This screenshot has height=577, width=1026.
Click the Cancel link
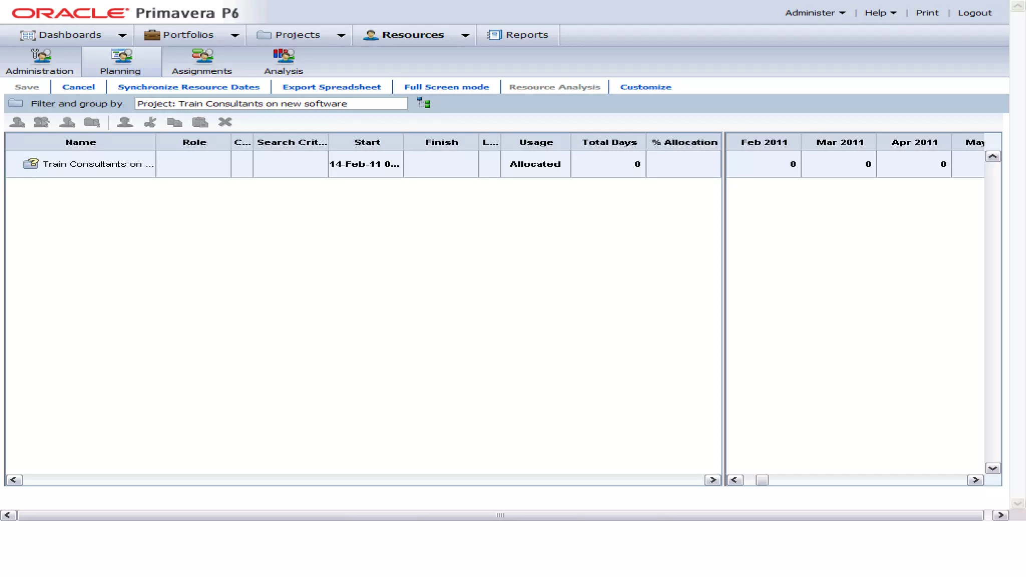[x=79, y=87]
